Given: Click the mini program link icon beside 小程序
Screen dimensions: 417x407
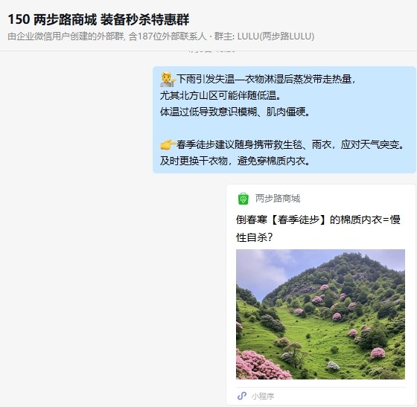Looking at the screenshot, I should [x=242, y=396].
